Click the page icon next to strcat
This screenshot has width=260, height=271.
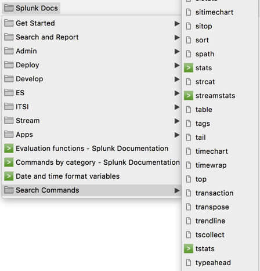(189, 82)
